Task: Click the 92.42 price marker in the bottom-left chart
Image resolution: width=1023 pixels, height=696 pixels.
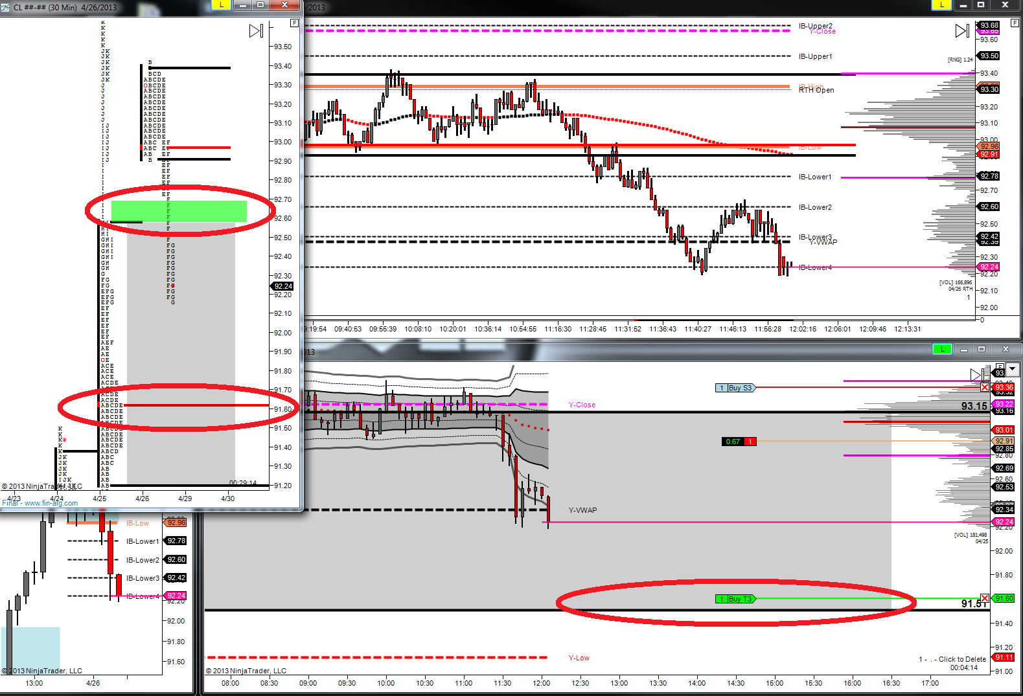Action: (x=176, y=578)
